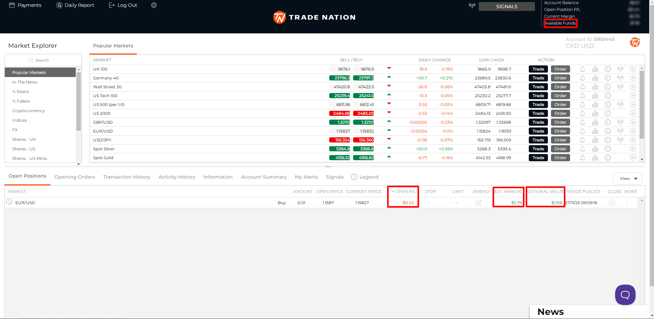654x319 pixels.
Task: Select % Risers category
Action: (20, 92)
